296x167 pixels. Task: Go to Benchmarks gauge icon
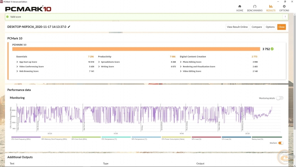point(255,7)
